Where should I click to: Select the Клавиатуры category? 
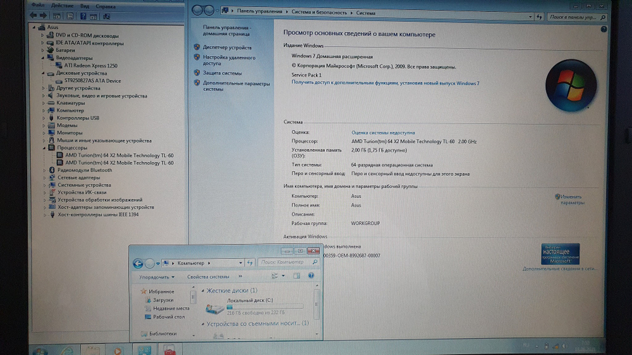coord(71,103)
